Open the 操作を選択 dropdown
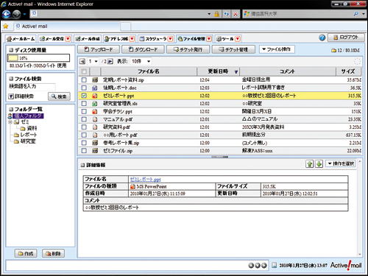The image size is (368, 276). [341, 163]
